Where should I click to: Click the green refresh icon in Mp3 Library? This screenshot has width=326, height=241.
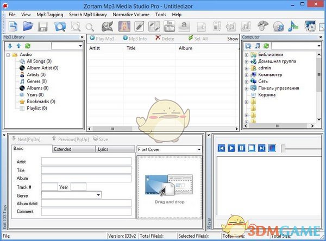[28, 46]
